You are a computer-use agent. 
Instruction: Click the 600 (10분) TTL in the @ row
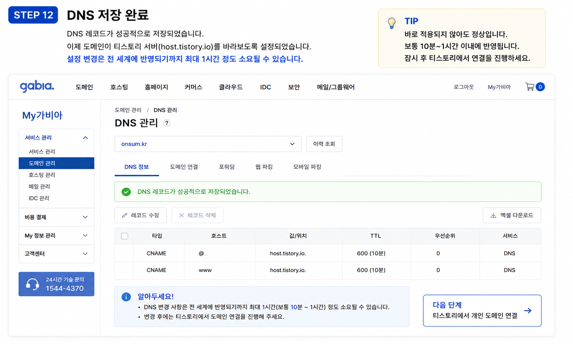[371, 253]
